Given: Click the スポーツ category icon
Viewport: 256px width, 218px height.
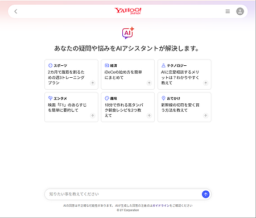Looking at the screenshot, I should click(x=50, y=65).
